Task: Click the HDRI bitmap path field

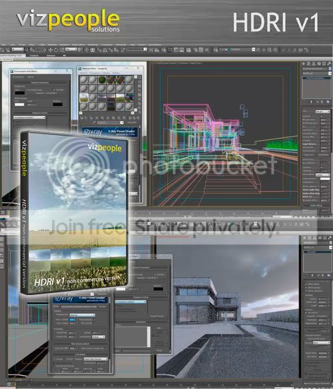Action: click(79, 306)
